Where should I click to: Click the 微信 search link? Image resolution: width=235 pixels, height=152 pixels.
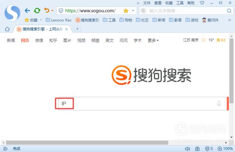[x=39, y=41]
